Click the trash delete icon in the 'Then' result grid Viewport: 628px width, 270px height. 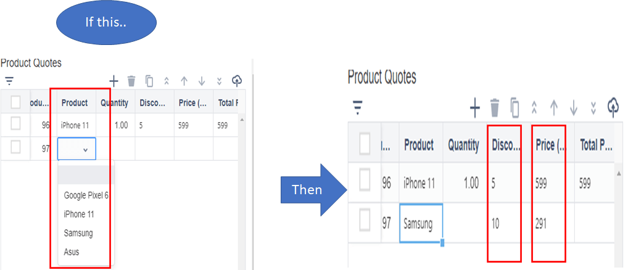[494, 108]
